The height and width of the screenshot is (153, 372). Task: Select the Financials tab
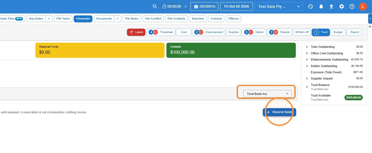(83, 19)
